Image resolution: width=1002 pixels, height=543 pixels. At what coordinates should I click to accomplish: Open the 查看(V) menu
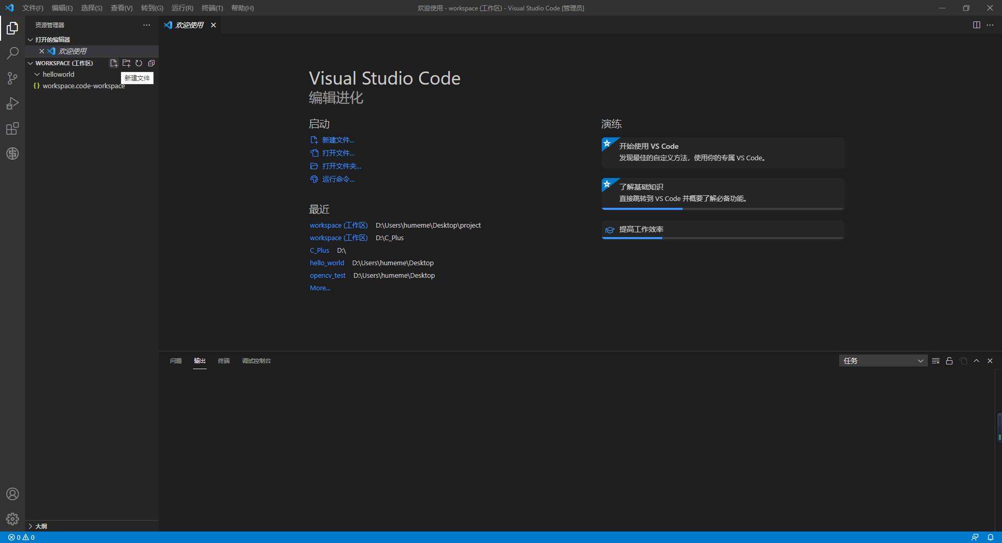pyautogui.click(x=122, y=8)
